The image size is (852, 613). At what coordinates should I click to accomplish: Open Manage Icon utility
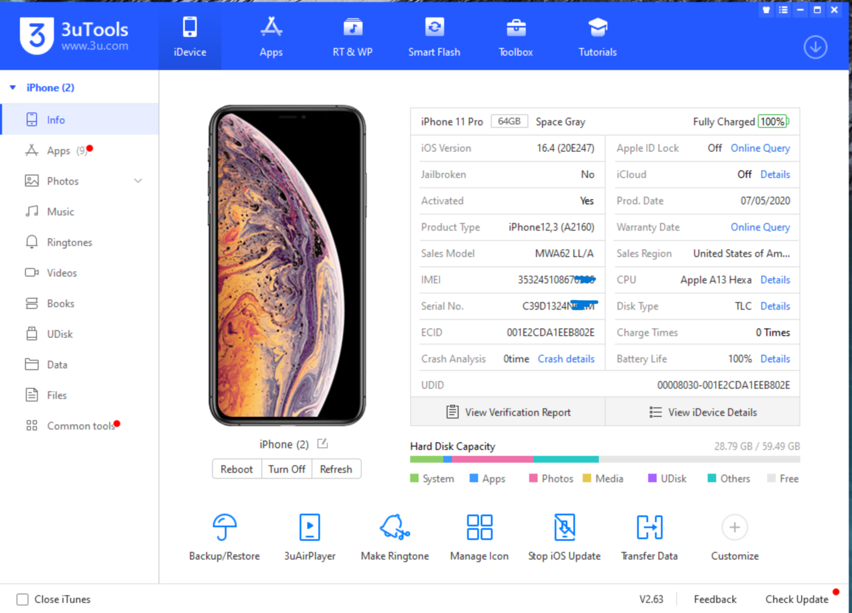pyautogui.click(x=479, y=536)
